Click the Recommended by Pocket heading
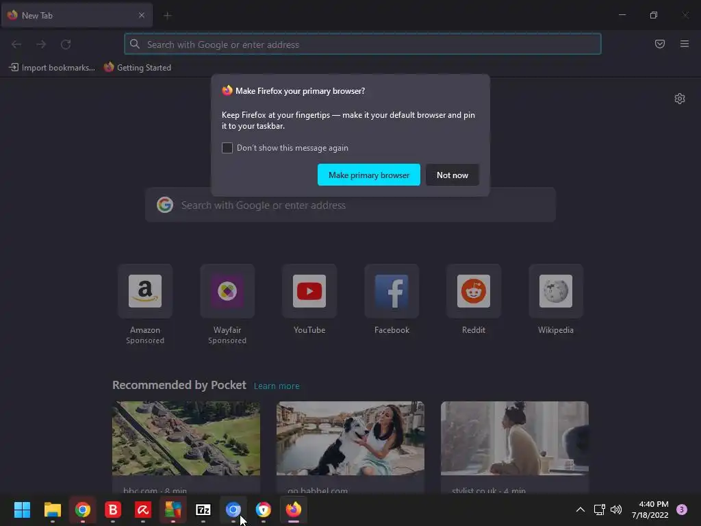The width and height of the screenshot is (701, 526). click(x=179, y=385)
